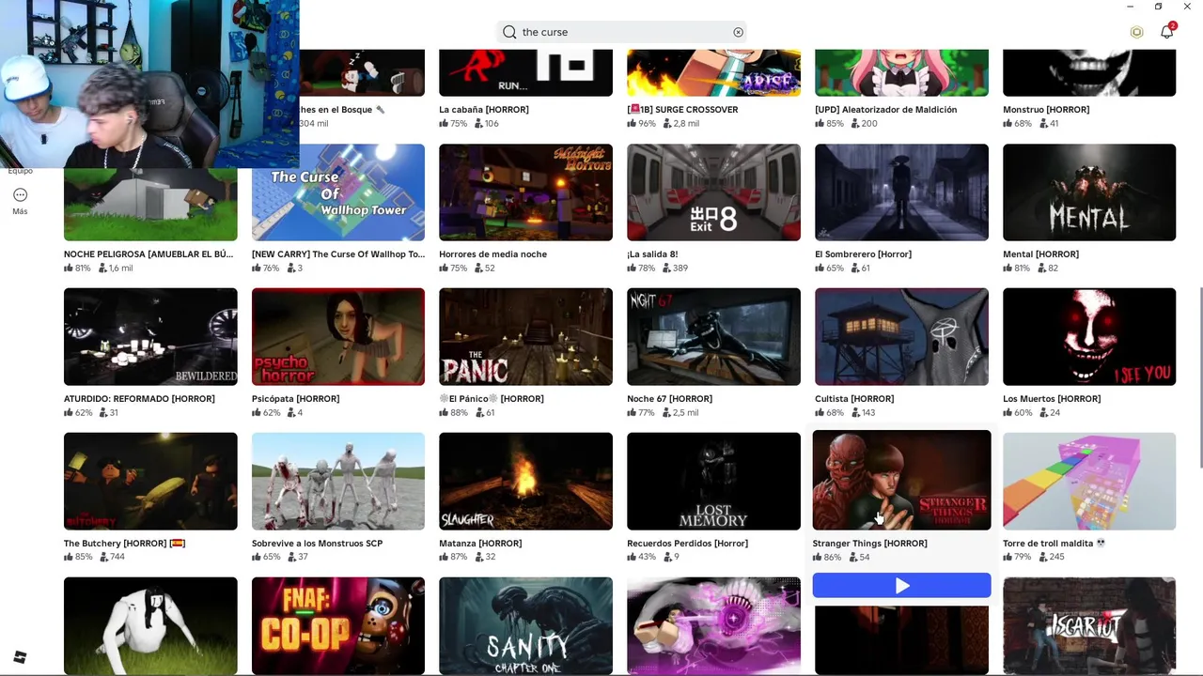Click "¡La salida 8!" title
This screenshot has width=1203, height=676.
(x=652, y=254)
